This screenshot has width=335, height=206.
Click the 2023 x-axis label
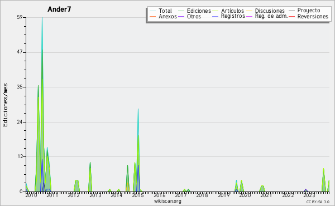[309, 195]
